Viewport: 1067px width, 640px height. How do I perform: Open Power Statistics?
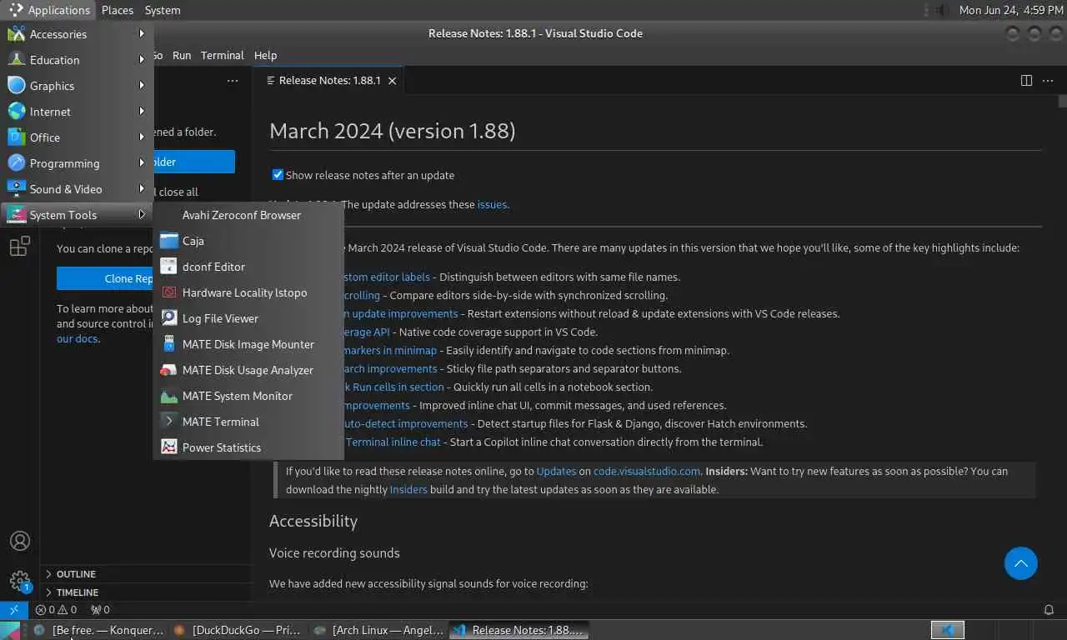pos(248,447)
